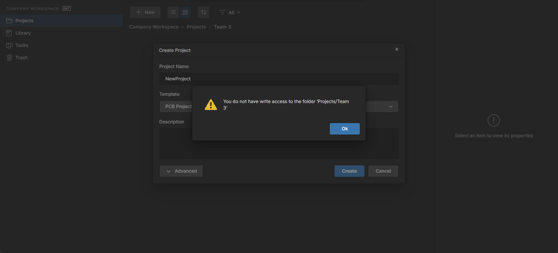Click the Project Name input field
Image resolution: width=558 pixels, height=253 pixels.
click(279, 79)
